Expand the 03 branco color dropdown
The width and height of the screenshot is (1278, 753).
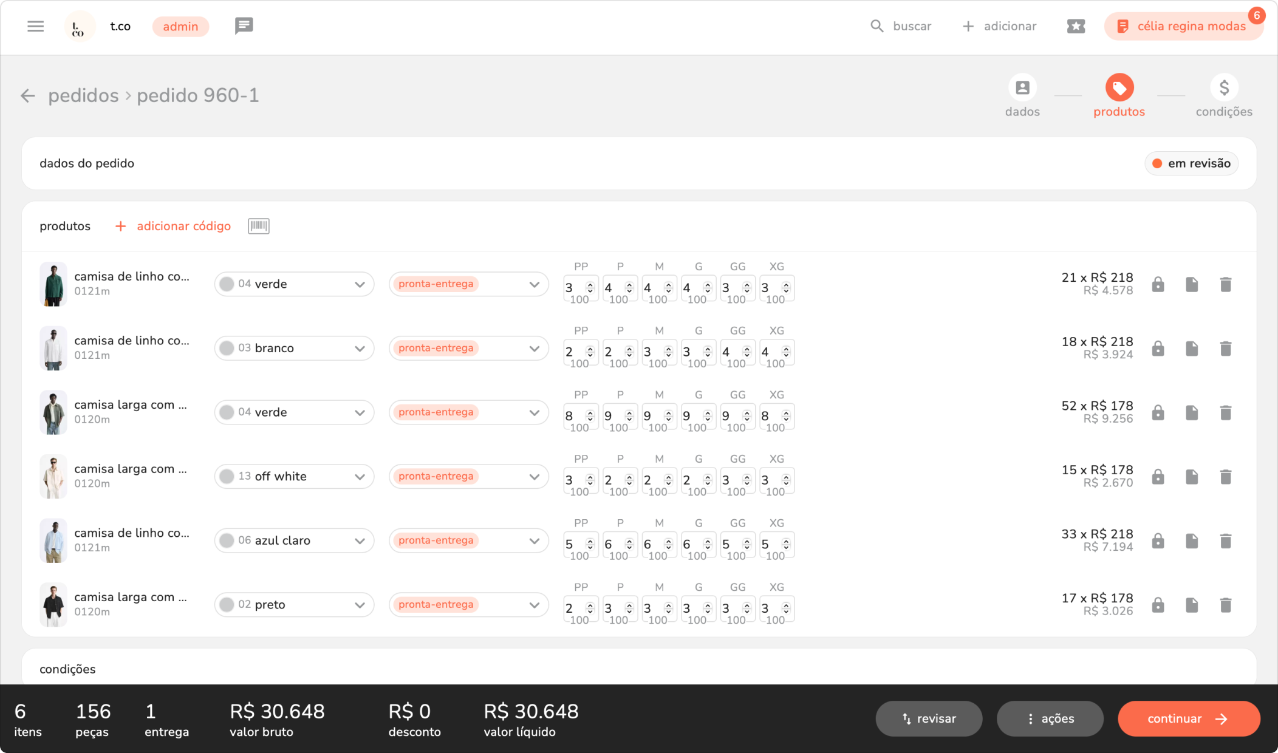[x=360, y=349]
